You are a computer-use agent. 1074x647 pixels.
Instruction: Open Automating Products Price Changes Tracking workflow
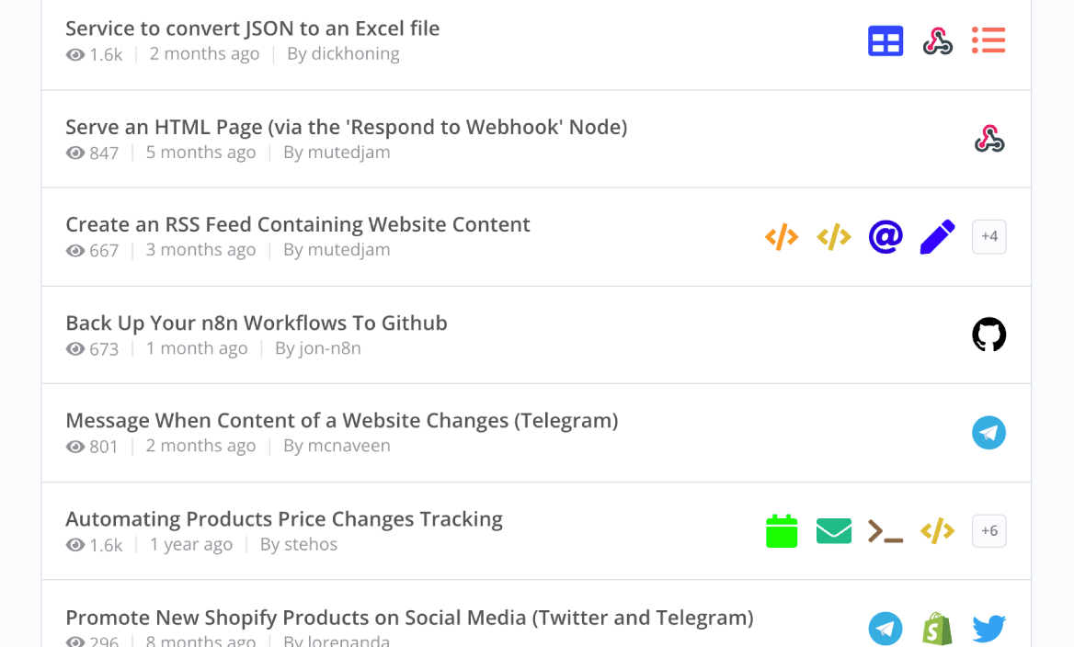(x=284, y=519)
